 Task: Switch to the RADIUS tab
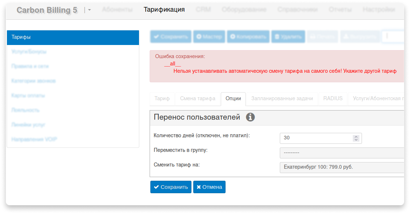[333, 98]
